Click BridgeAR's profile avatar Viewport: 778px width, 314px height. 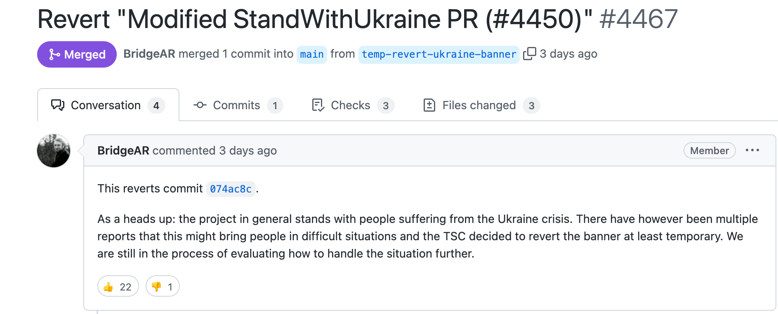[x=54, y=151]
